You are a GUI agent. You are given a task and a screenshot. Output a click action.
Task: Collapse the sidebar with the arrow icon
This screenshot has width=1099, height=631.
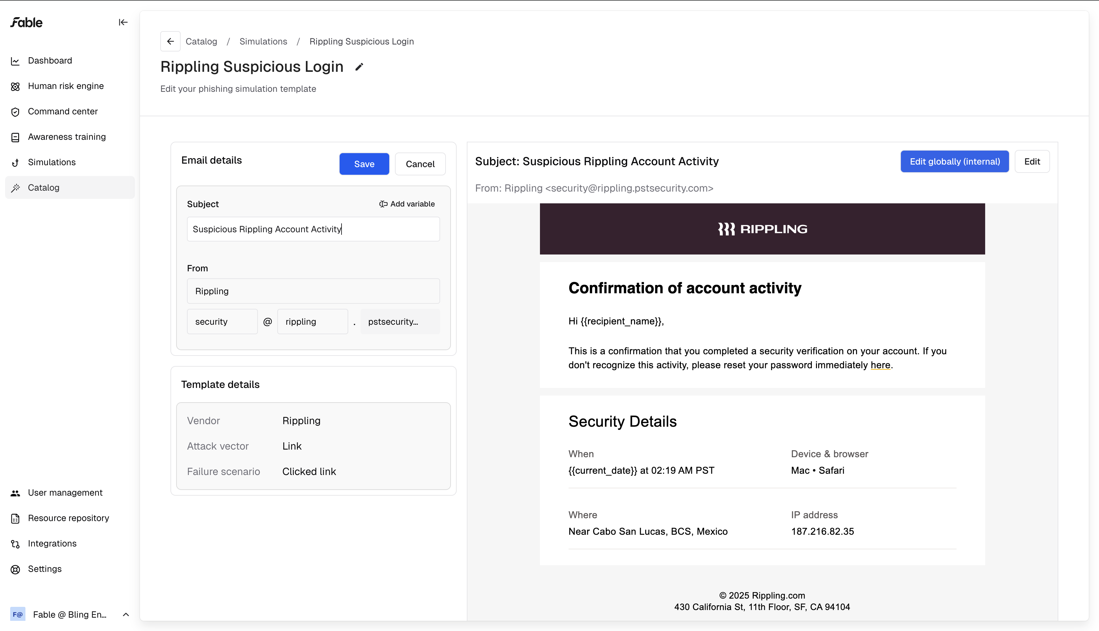click(x=123, y=22)
